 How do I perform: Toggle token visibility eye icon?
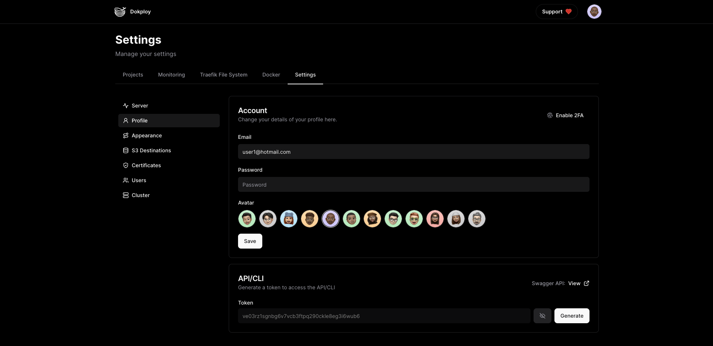(x=542, y=316)
